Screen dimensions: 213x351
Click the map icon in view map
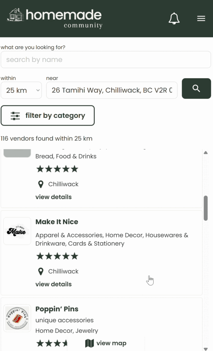pos(89,343)
